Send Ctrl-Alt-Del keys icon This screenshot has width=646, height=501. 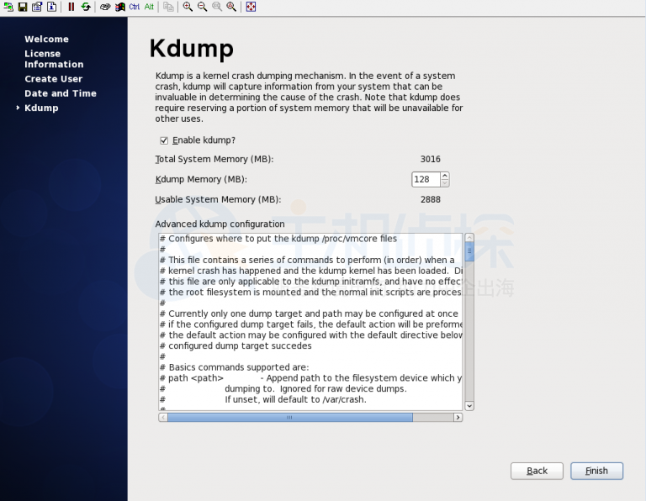pos(105,7)
